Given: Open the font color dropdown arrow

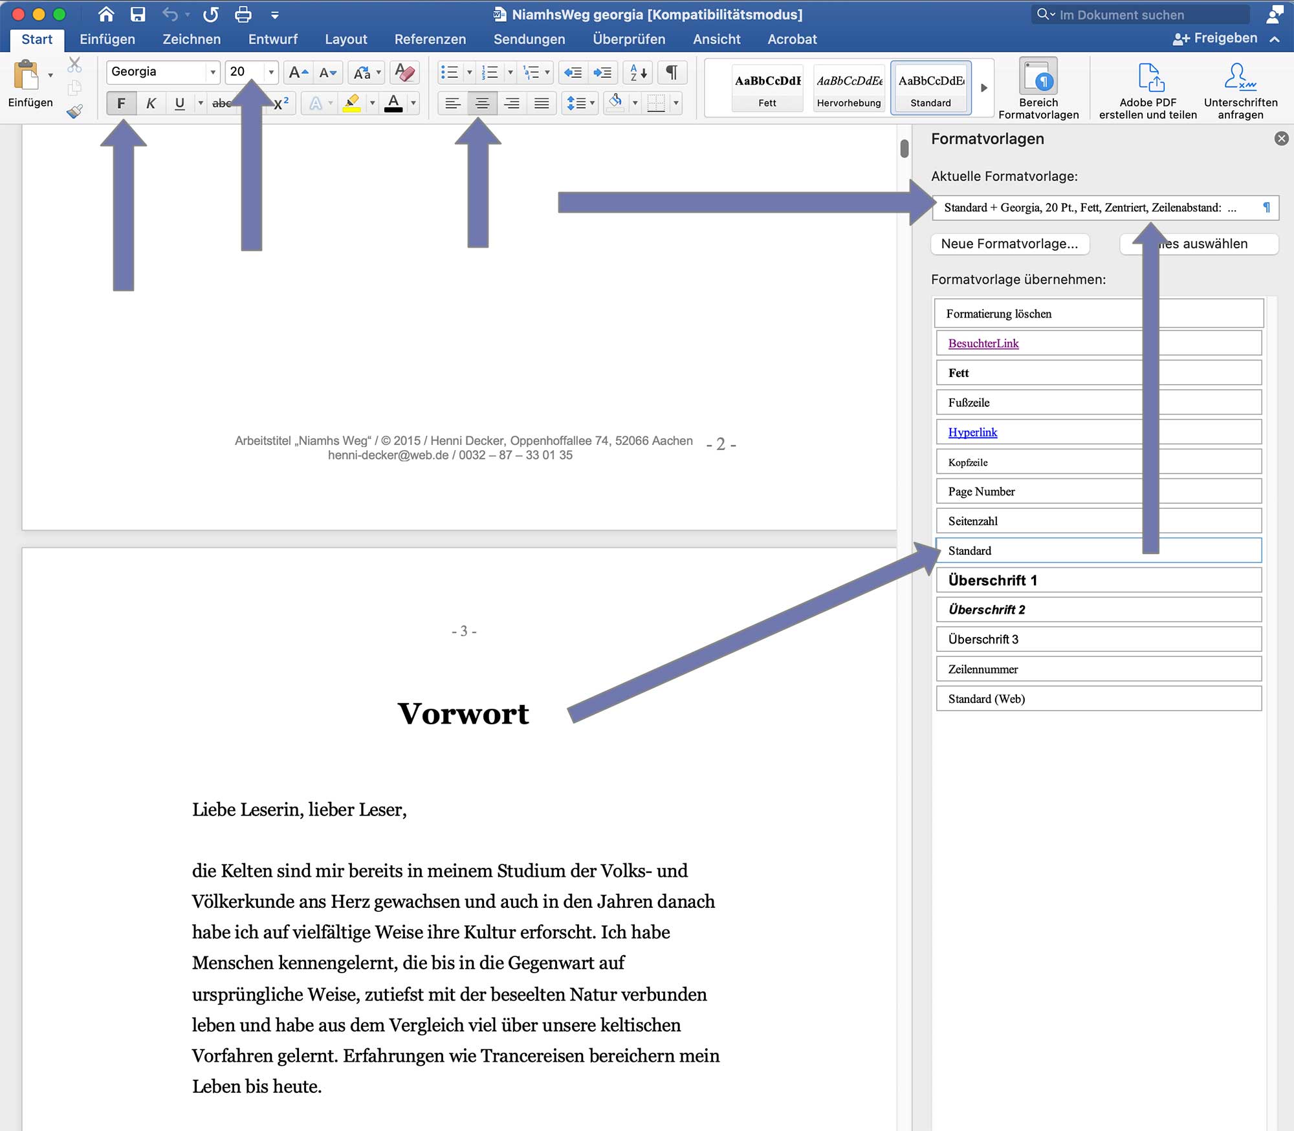Looking at the screenshot, I should pyautogui.click(x=414, y=103).
